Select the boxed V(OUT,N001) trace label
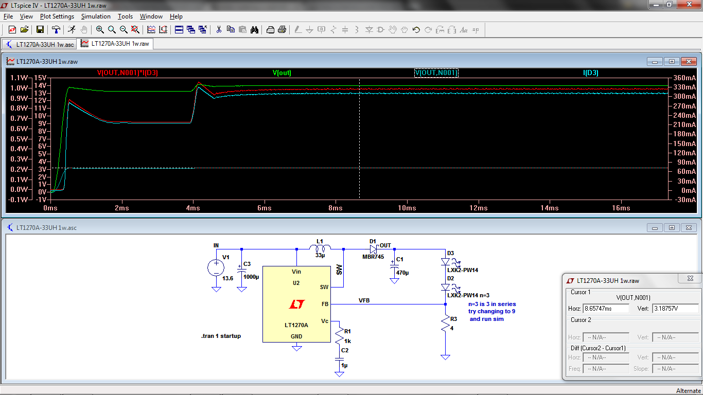Image resolution: width=703 pixels, height=395 pixels. pyautogui.click(x=436, y=73)
